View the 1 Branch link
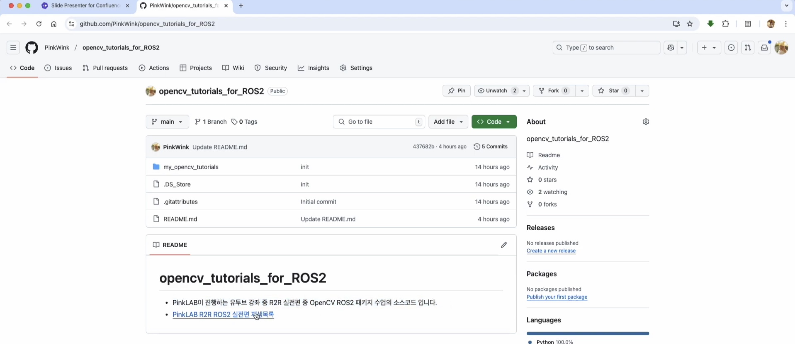The image size is (795, 344). click(211, 122)
